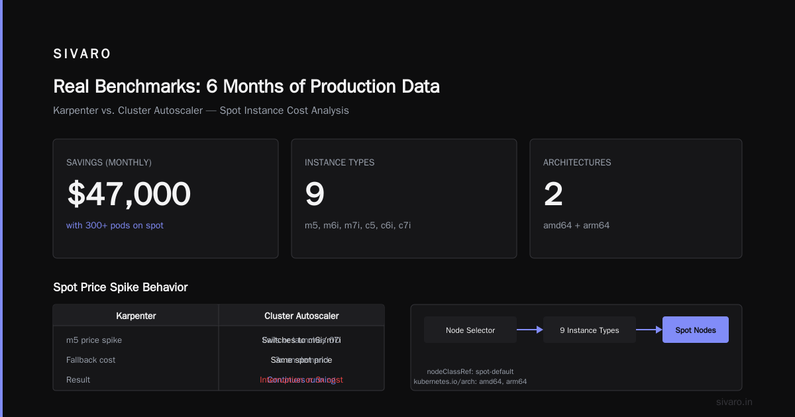
Task: Select the $47,000 savings value
Action: (x=129, y=194)
